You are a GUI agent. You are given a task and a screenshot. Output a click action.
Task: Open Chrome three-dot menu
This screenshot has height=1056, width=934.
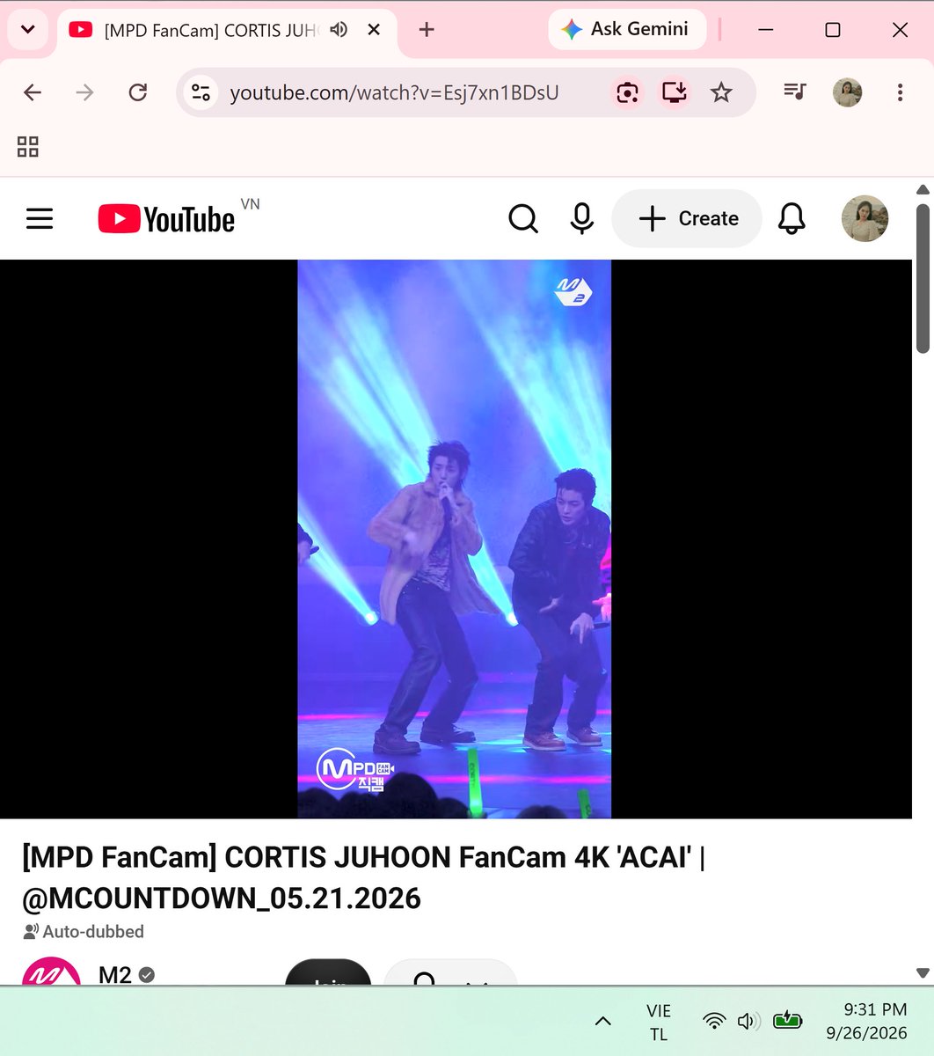(x=900, y=92)
